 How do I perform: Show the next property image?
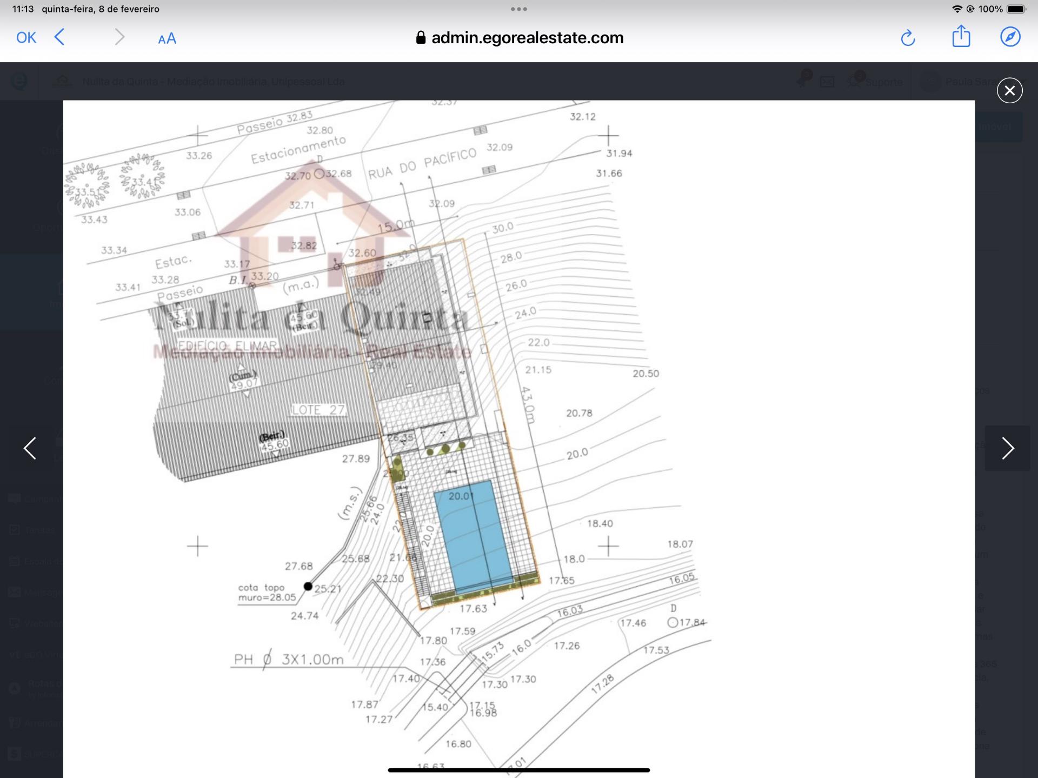coord(1007,448)
